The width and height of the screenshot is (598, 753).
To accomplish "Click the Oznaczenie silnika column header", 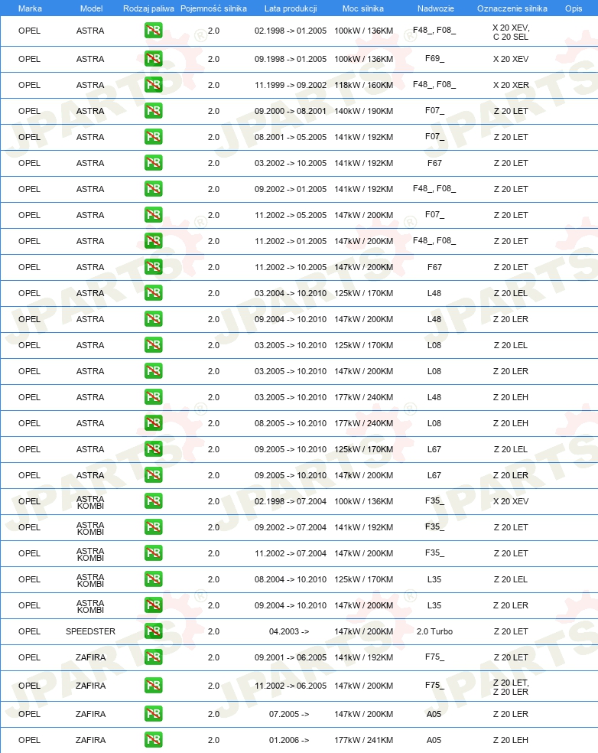I will click(512, 8).
